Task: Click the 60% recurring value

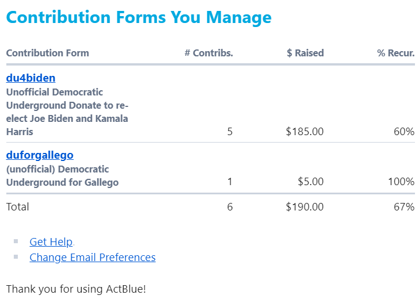Action: click(x=403, y=132)
